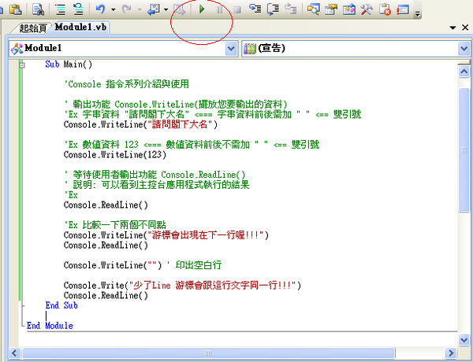Image resolution: width=473 pixels, height=362 pixels.
Task: Select the Module1.vb tab
Action: [x=80, y=27]
